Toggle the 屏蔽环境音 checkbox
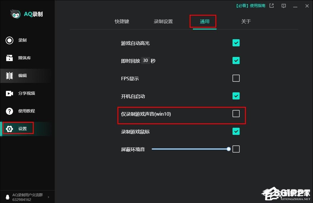Screen dimensions: 313x203 236,149
